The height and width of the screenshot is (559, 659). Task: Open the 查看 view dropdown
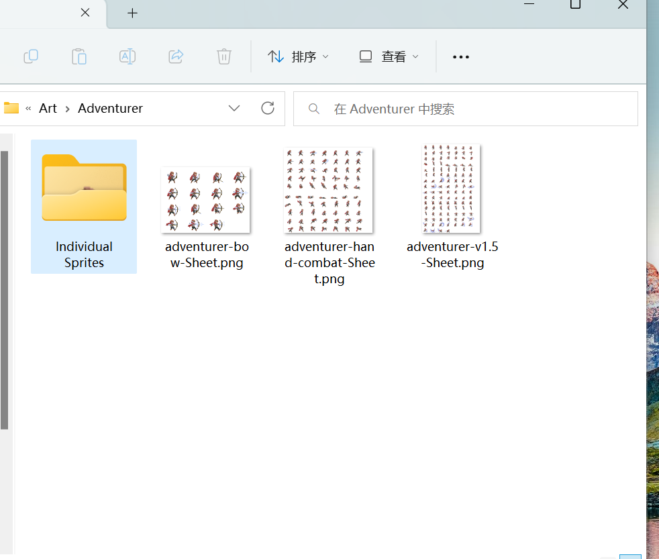coord(389,56)
